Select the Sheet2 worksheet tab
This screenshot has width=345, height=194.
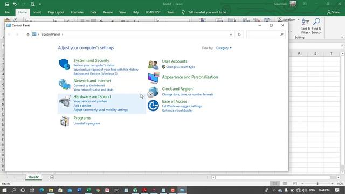pyautogui.click(x=33, y=177)
